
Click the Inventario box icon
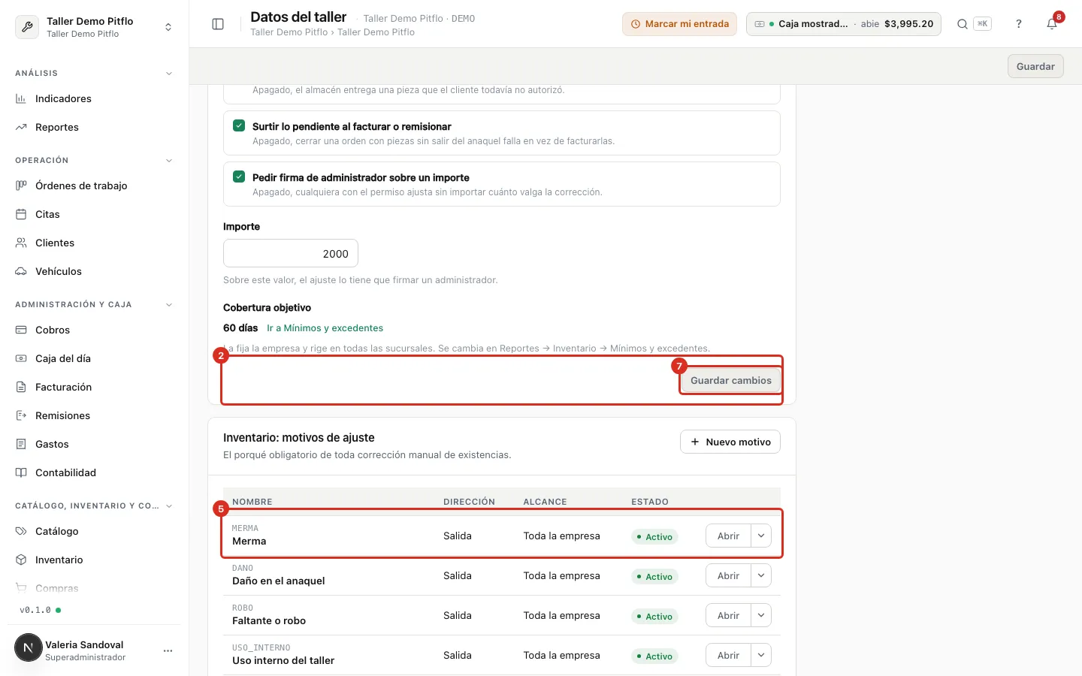pos(21,560)
